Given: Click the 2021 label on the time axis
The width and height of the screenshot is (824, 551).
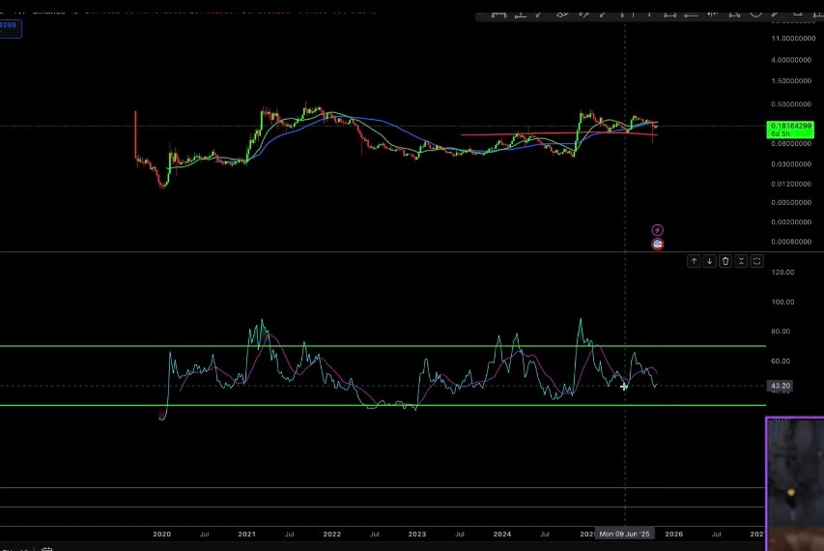Looking at the screenshot, I should coord(246,534).
